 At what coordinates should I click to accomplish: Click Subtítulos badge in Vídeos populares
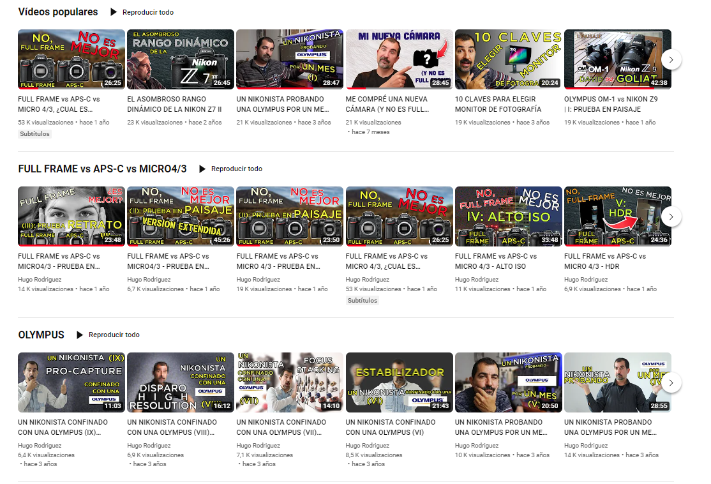(35, 134)
